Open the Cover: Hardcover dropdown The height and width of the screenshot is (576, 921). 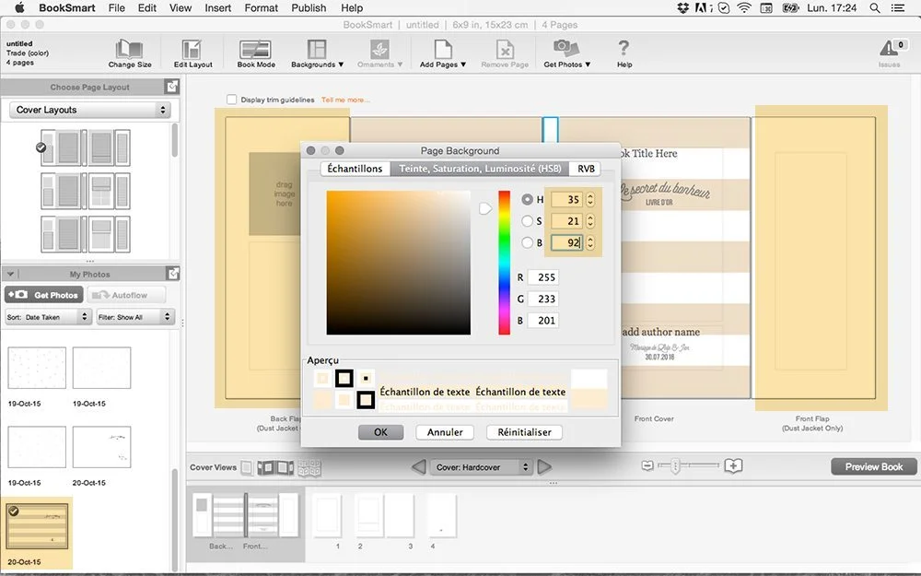click(x=482, y=467)
